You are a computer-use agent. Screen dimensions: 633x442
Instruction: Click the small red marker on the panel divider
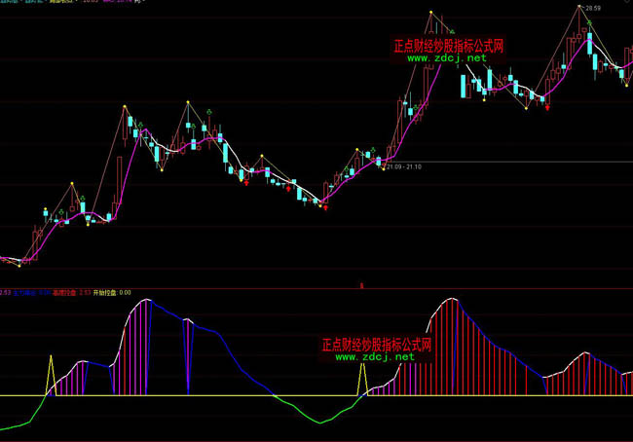[361, 286]
